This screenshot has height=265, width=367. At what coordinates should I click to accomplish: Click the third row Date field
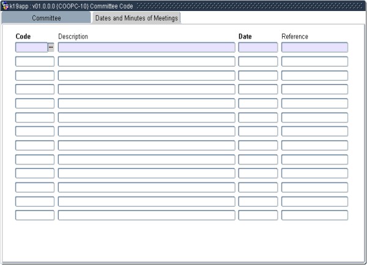click(258, 75)
